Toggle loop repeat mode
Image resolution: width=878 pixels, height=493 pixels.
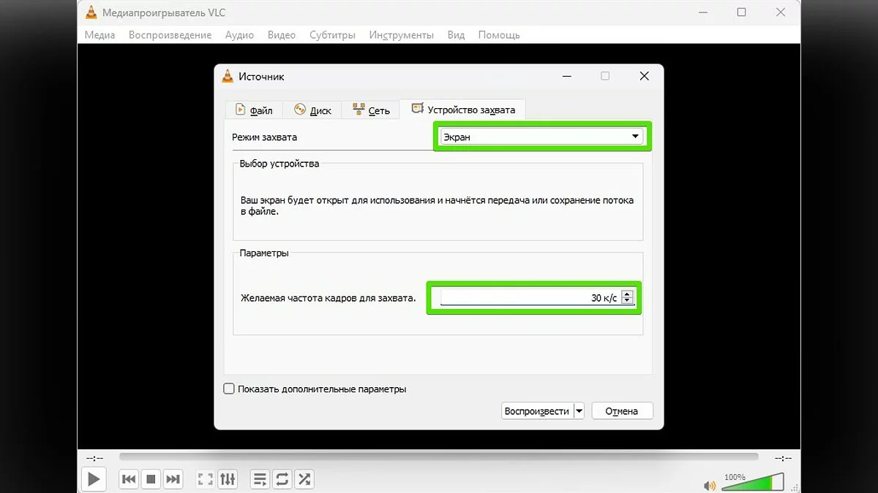[x=282, y=479]
